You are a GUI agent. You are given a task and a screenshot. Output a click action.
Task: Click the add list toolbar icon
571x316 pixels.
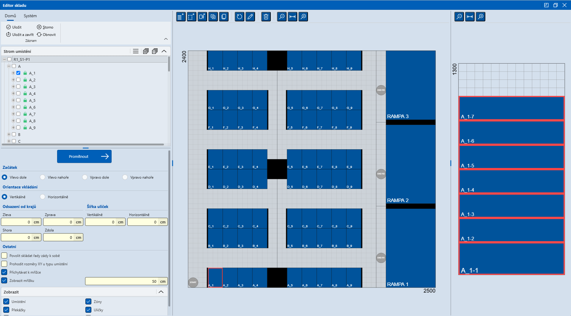181,17
